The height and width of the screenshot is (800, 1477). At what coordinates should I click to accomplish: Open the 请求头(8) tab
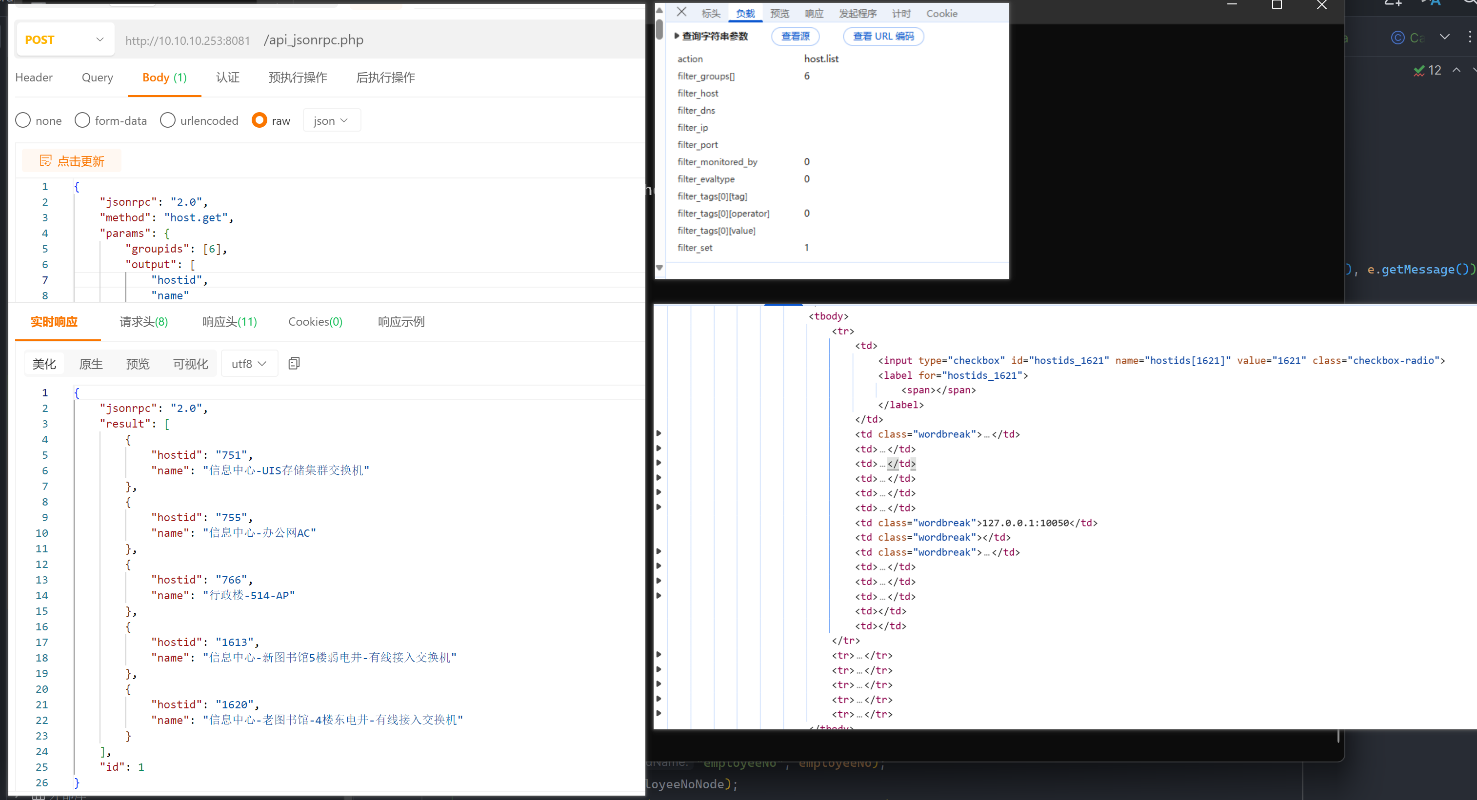[x=143, y=321]
